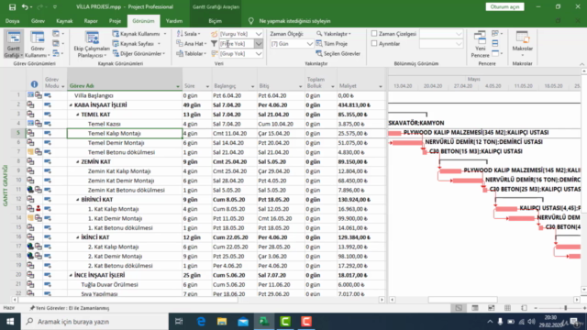Viewport: 587px width, 330px height.
Task: Collapse the KABA İNŞAAT İŞLERİ summary task
Action: [71, 105]
